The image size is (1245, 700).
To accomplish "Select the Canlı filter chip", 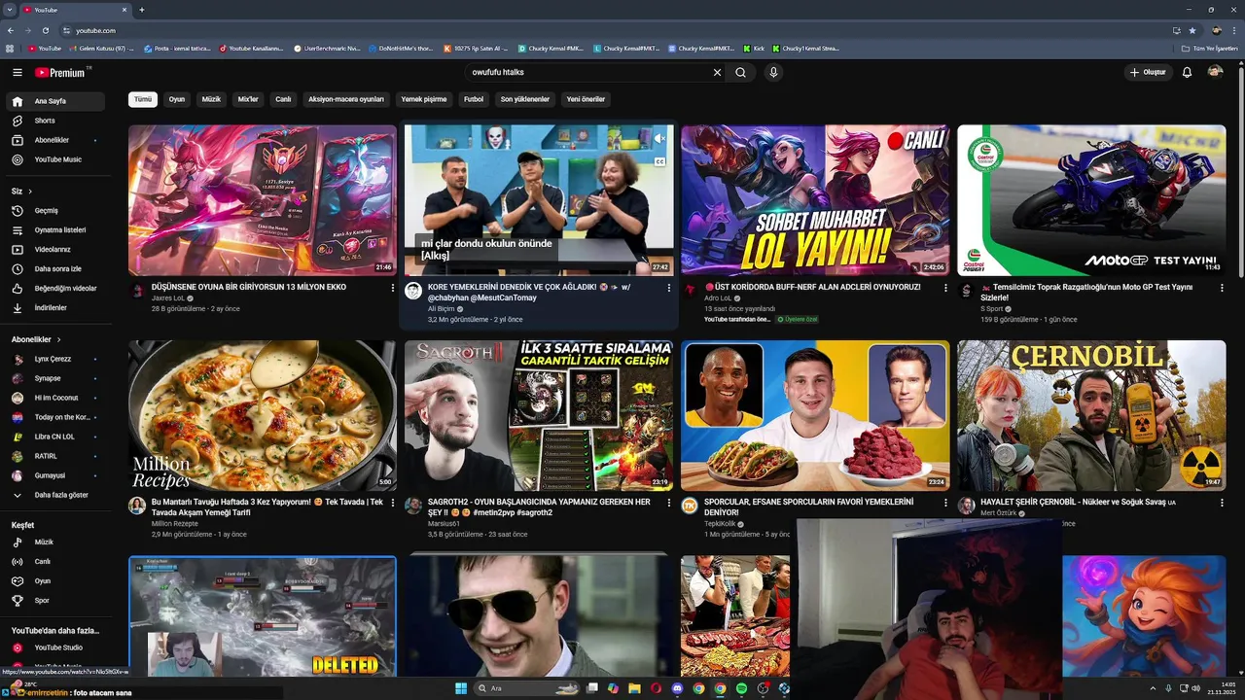I will (x=283, y=99).
